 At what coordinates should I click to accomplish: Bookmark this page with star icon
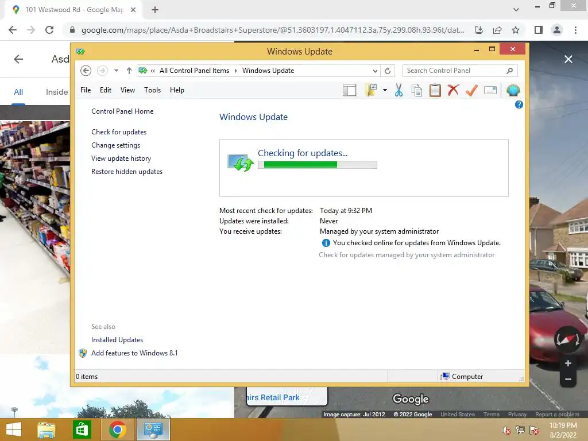tap(516, 30)
